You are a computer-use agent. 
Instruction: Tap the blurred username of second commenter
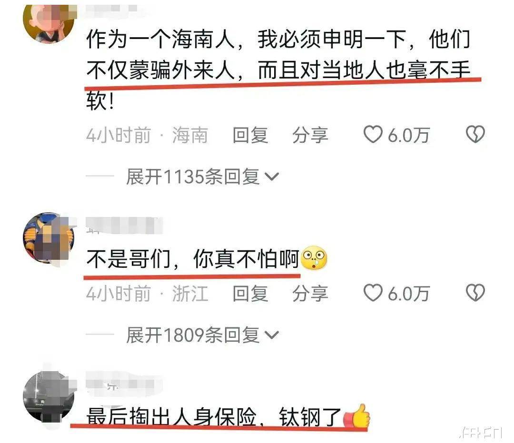click(124, 226)
